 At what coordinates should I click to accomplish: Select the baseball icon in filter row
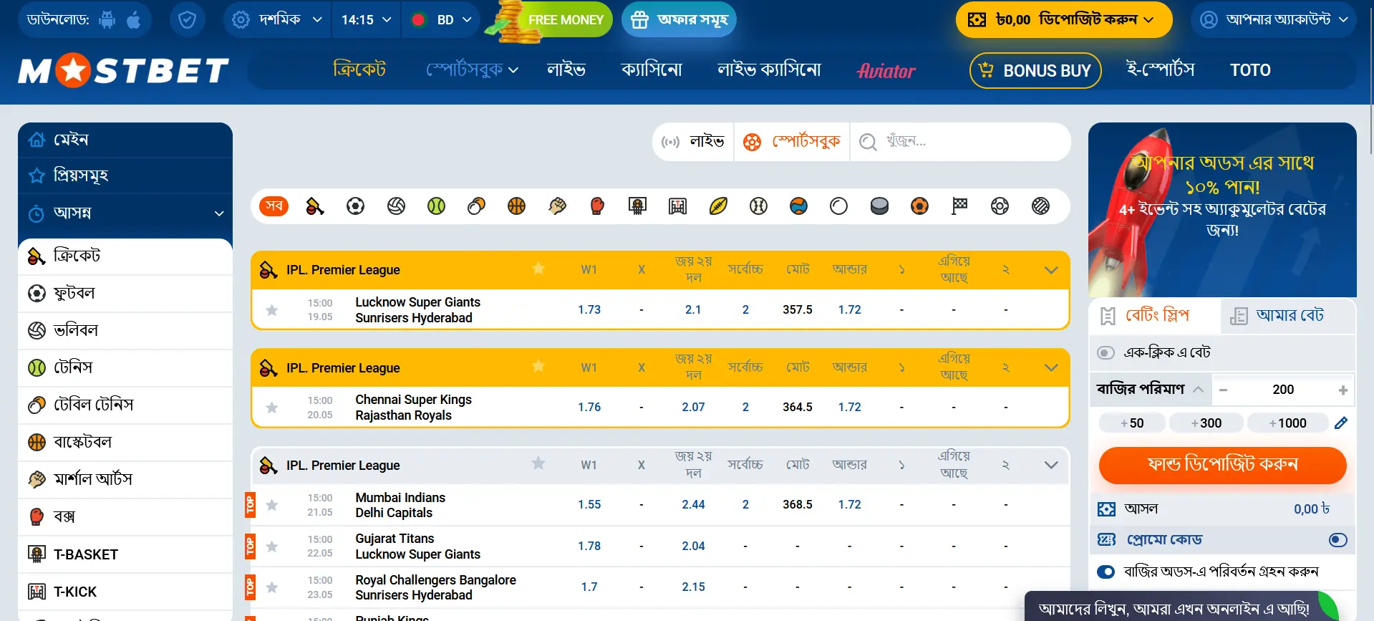(x=758, y=206)
